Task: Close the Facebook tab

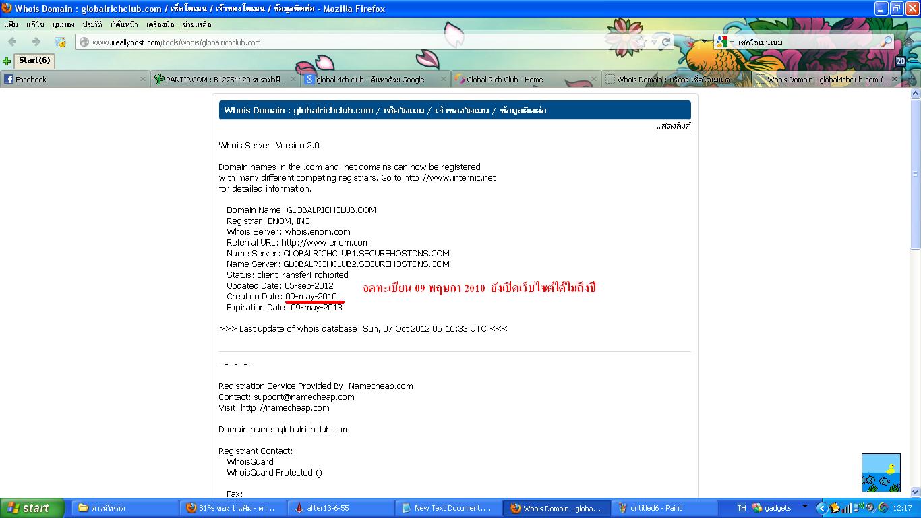Action: click(x=142, y=79)
